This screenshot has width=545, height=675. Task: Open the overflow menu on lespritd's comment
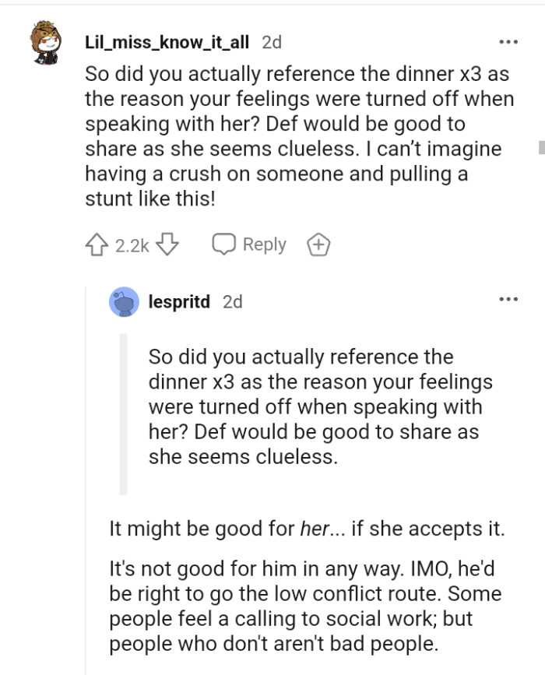[508, 298]
